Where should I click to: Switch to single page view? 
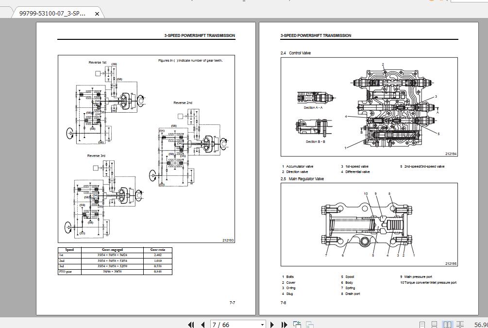422,324
